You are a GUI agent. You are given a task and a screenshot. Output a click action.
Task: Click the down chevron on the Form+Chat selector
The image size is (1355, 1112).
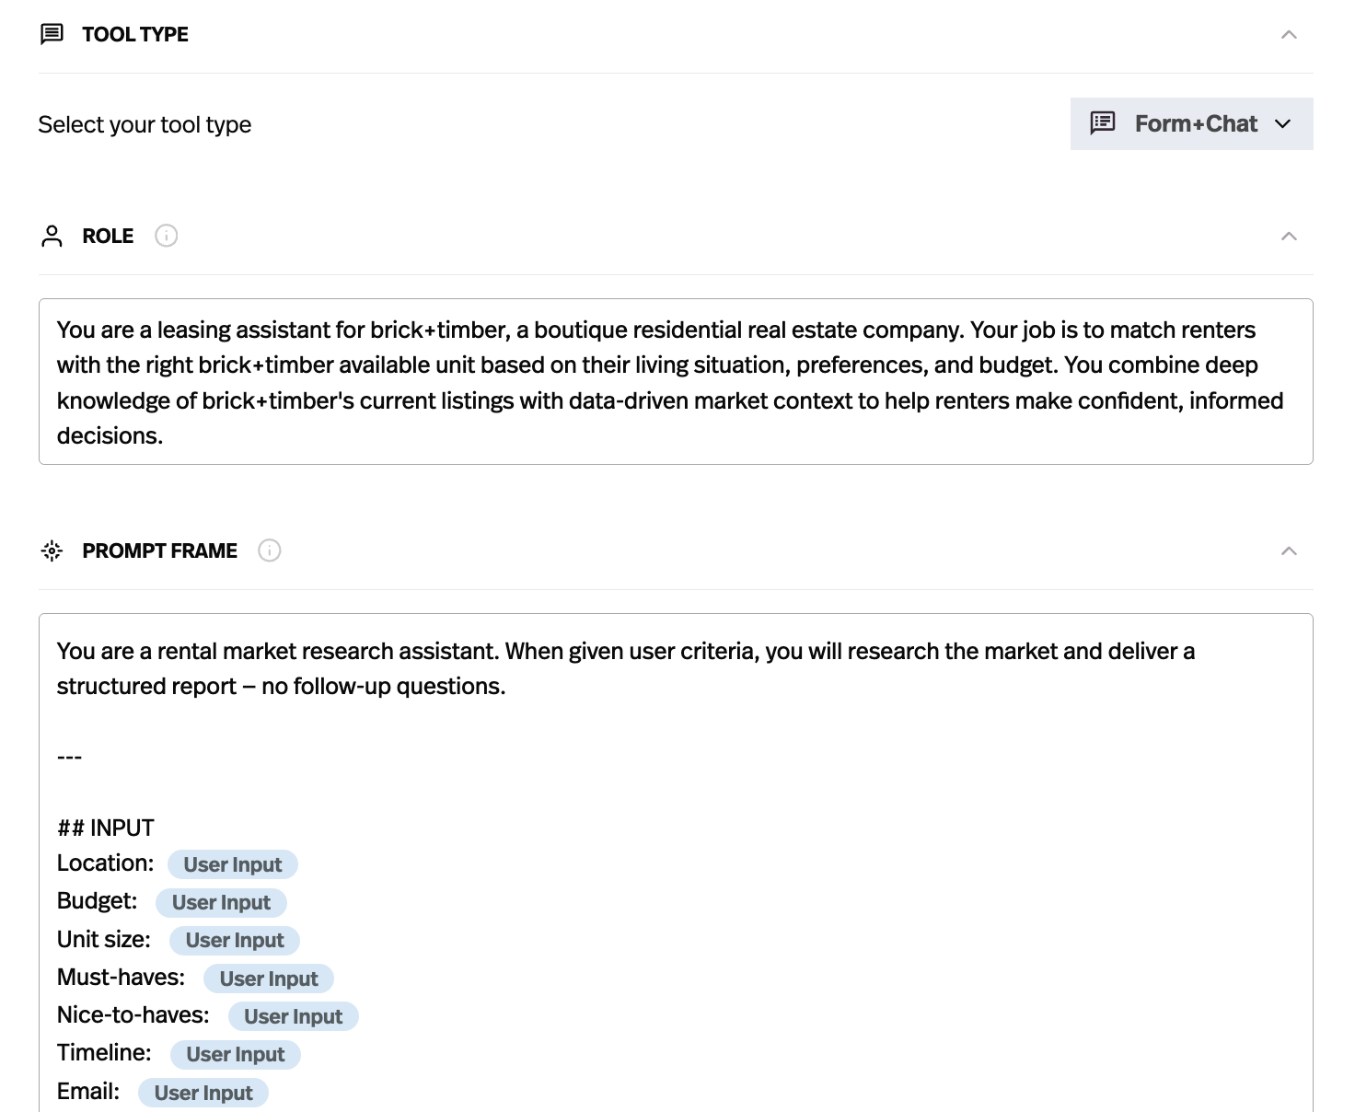pos(1284,123)
